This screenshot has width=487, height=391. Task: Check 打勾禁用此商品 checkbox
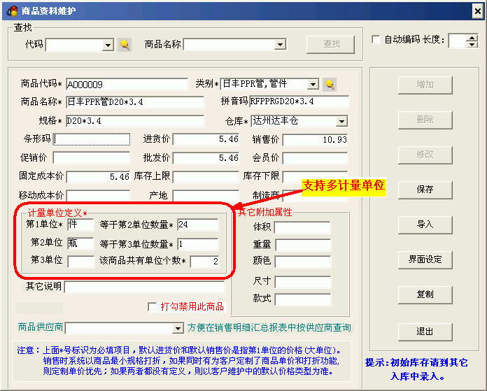153,307
